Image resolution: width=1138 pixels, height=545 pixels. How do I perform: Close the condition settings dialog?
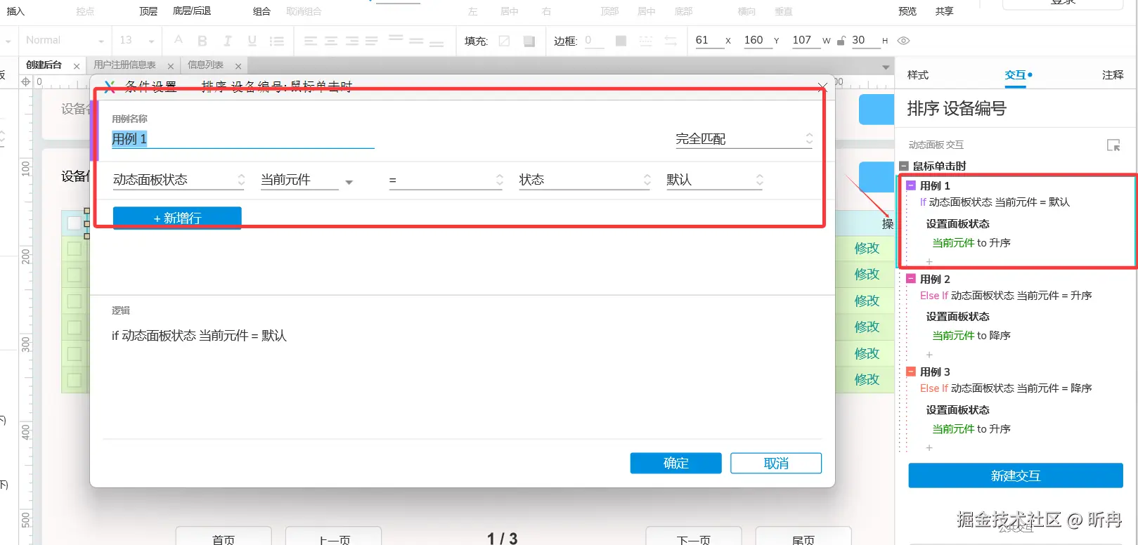click(822, 87)
